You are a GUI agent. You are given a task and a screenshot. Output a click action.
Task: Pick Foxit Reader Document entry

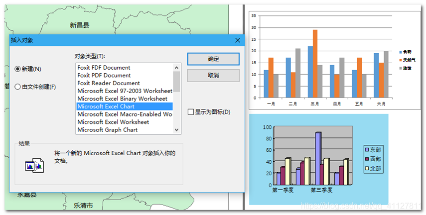[x=125, y=83]
